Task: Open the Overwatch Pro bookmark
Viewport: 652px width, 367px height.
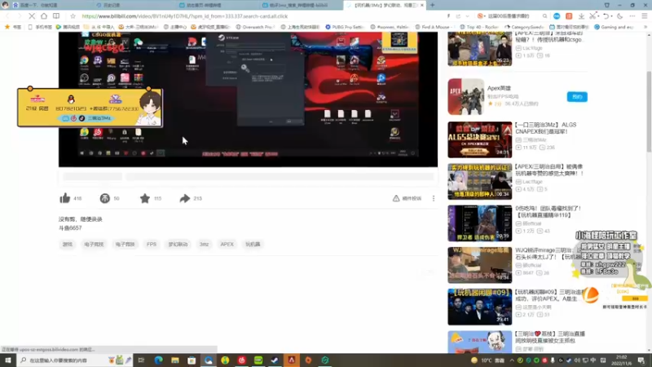Action: [x=254, y=27]
